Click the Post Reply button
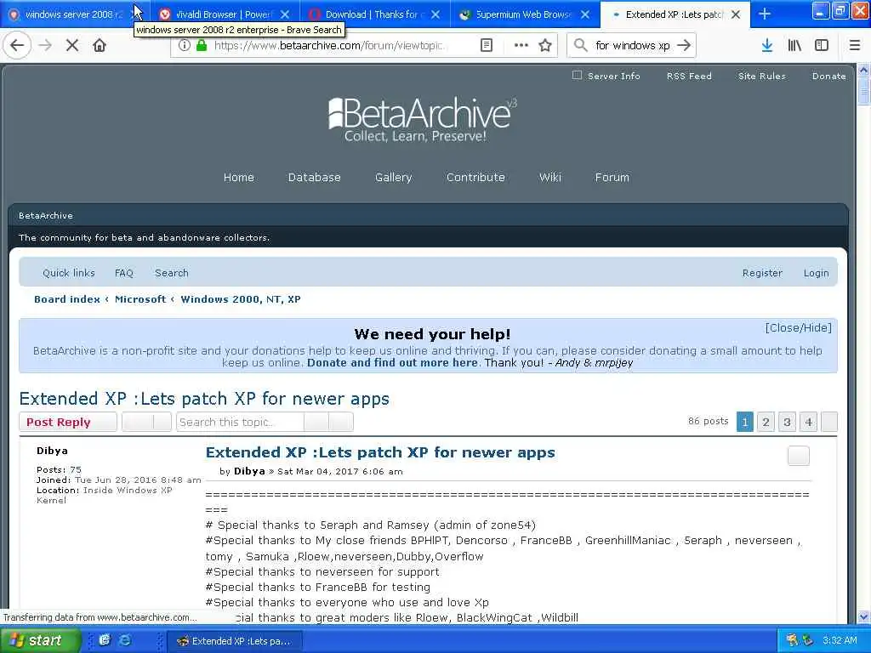This screenshot has height=653, width=871. click(x=68, y=422)
